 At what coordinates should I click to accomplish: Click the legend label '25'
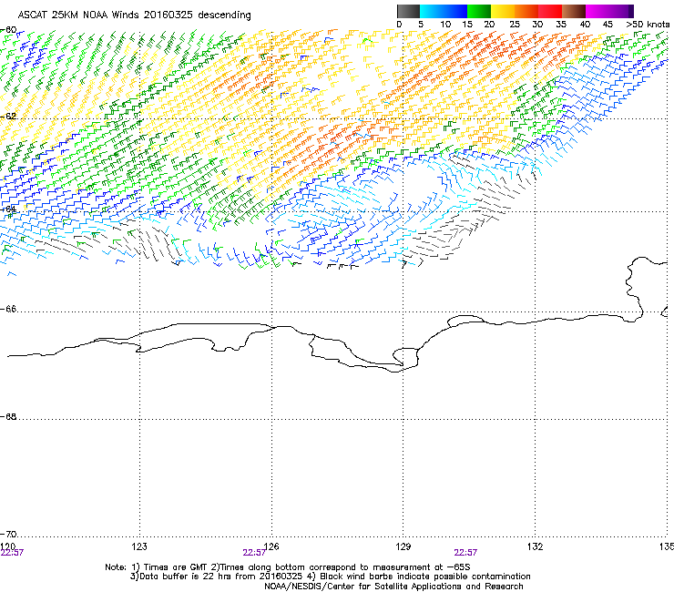coord(515,25)
